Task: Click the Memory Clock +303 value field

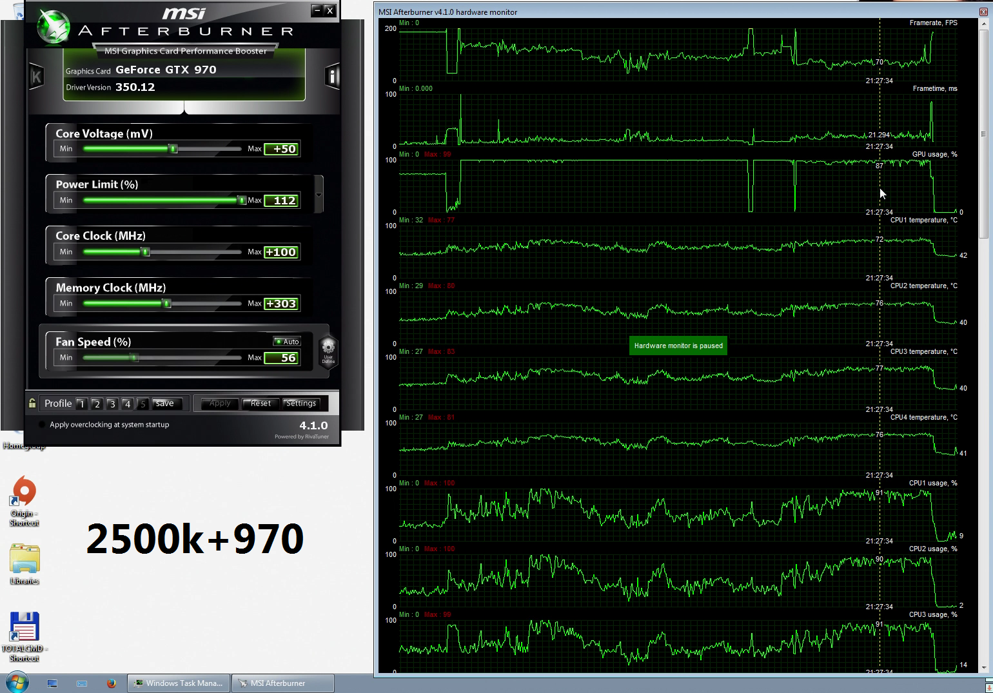Action: click(x=282, y=304)
